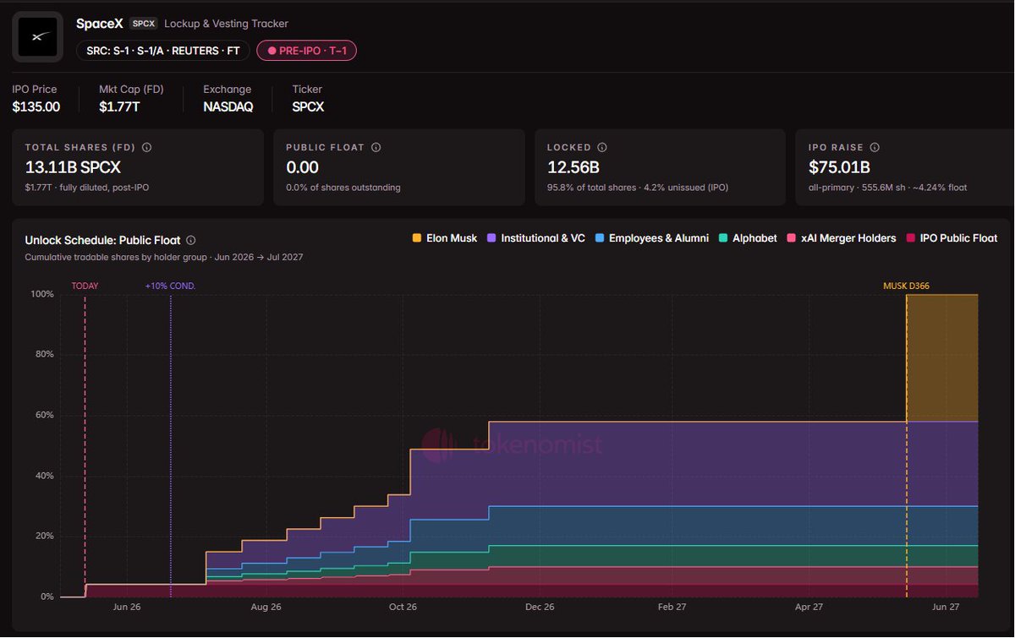Click the Jun 26 x-axis label
This screenshot has width=1015, height=638.
click(x=126, y=607)
